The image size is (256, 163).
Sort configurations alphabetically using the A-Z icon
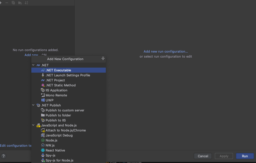coord(26,3)
